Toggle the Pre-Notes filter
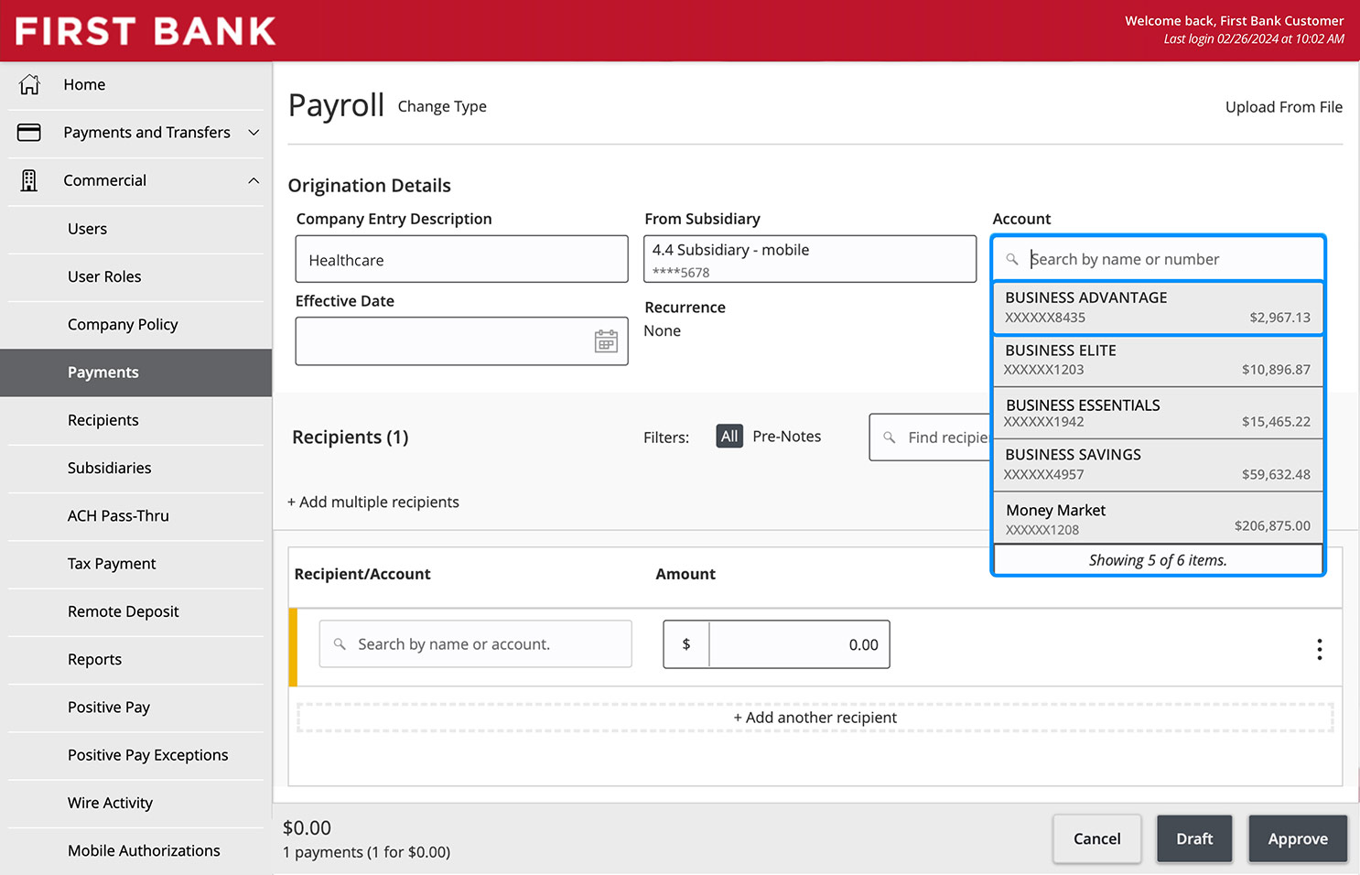This screenshot has height=875, width=1360. [x=787, y=437]
